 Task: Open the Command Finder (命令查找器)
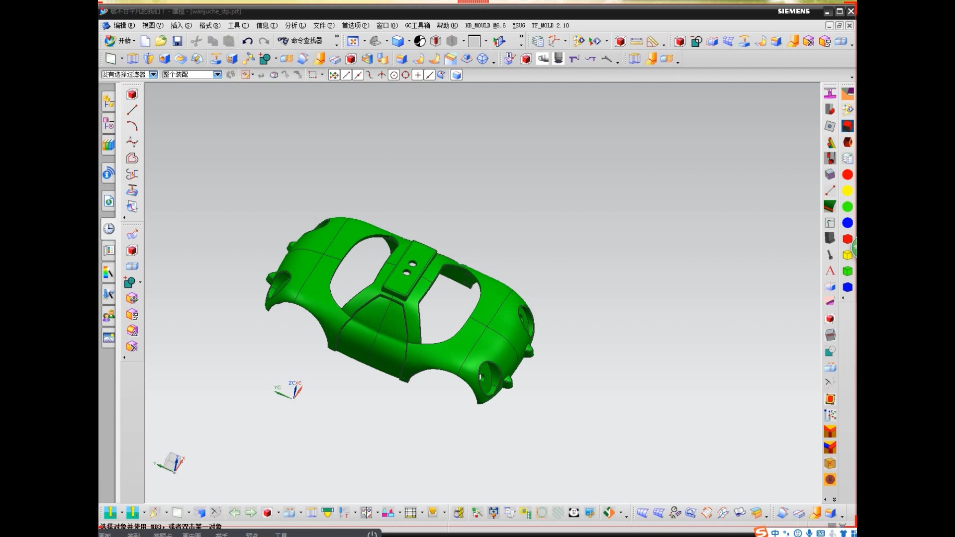300,41
